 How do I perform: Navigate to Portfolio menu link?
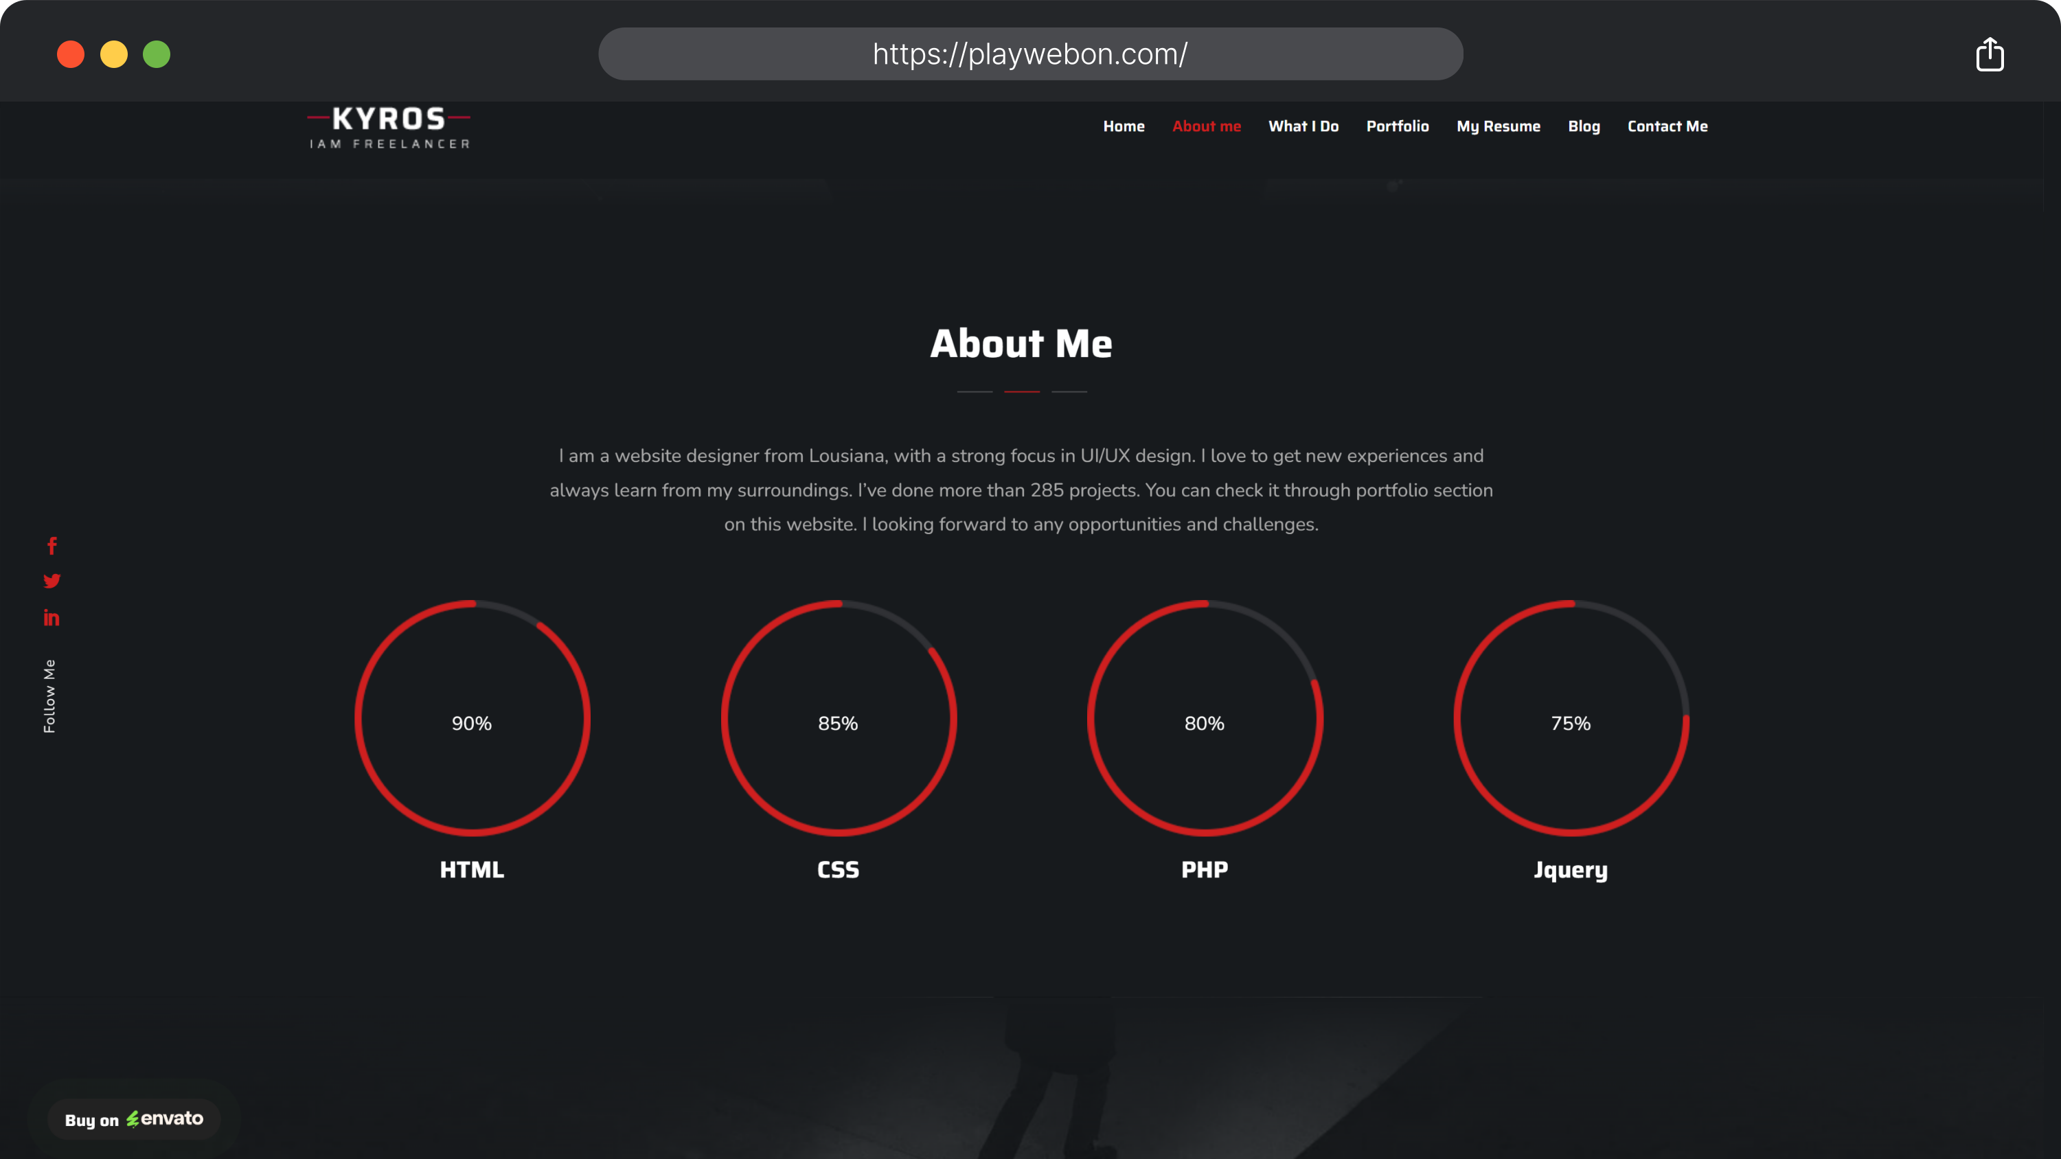(1397, 126)
